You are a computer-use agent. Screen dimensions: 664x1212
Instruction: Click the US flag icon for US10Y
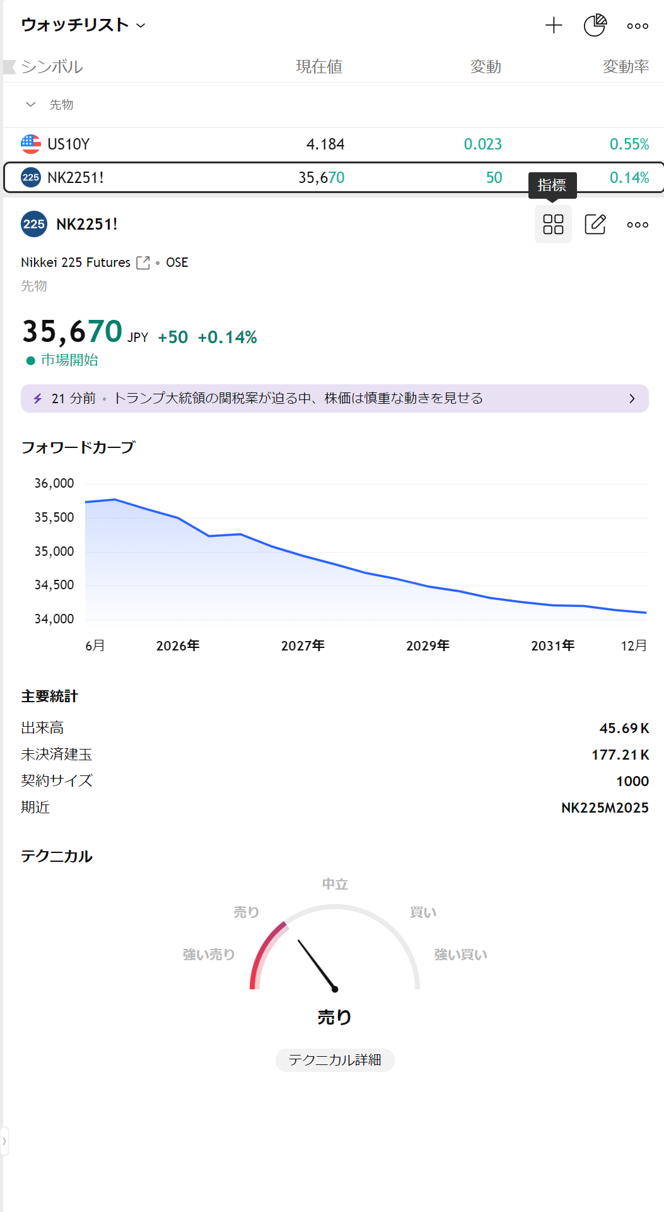point(31,144)
